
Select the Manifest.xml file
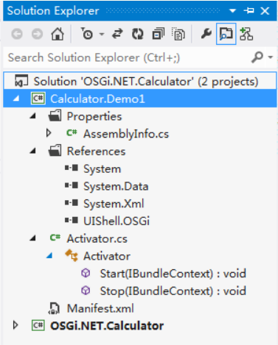tap(100, 308)
